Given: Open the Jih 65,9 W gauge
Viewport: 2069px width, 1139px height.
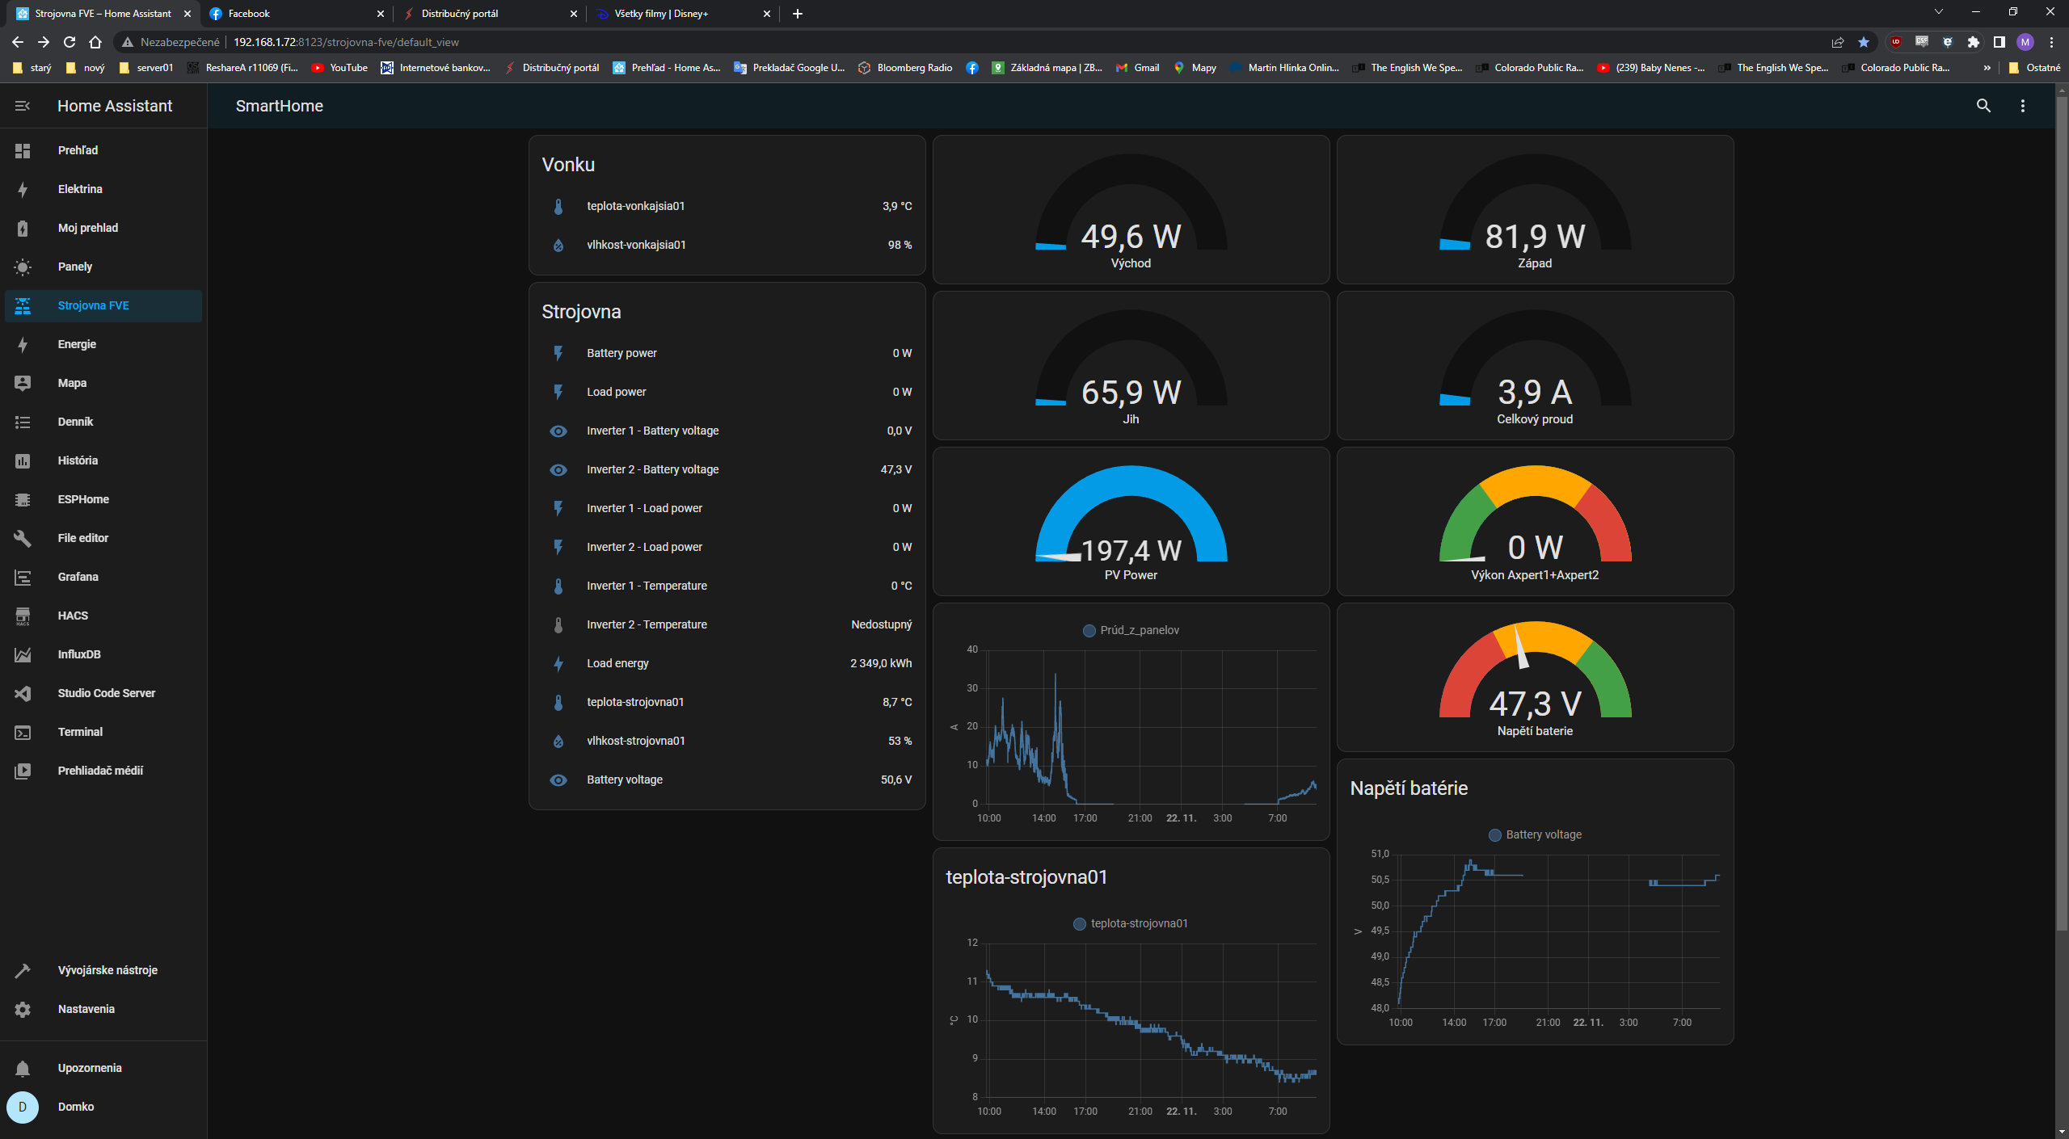Looking at the screenshot, I should (x=1131, y=366).
